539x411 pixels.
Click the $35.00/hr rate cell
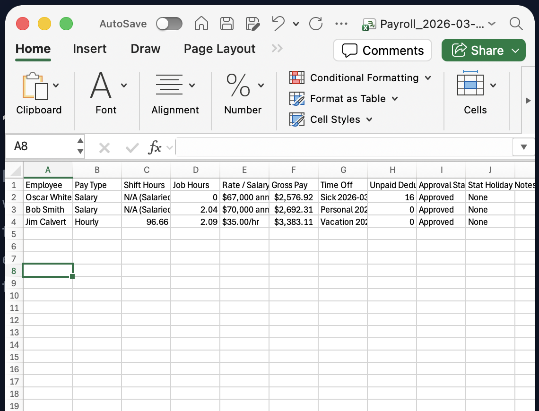point(244,222)
